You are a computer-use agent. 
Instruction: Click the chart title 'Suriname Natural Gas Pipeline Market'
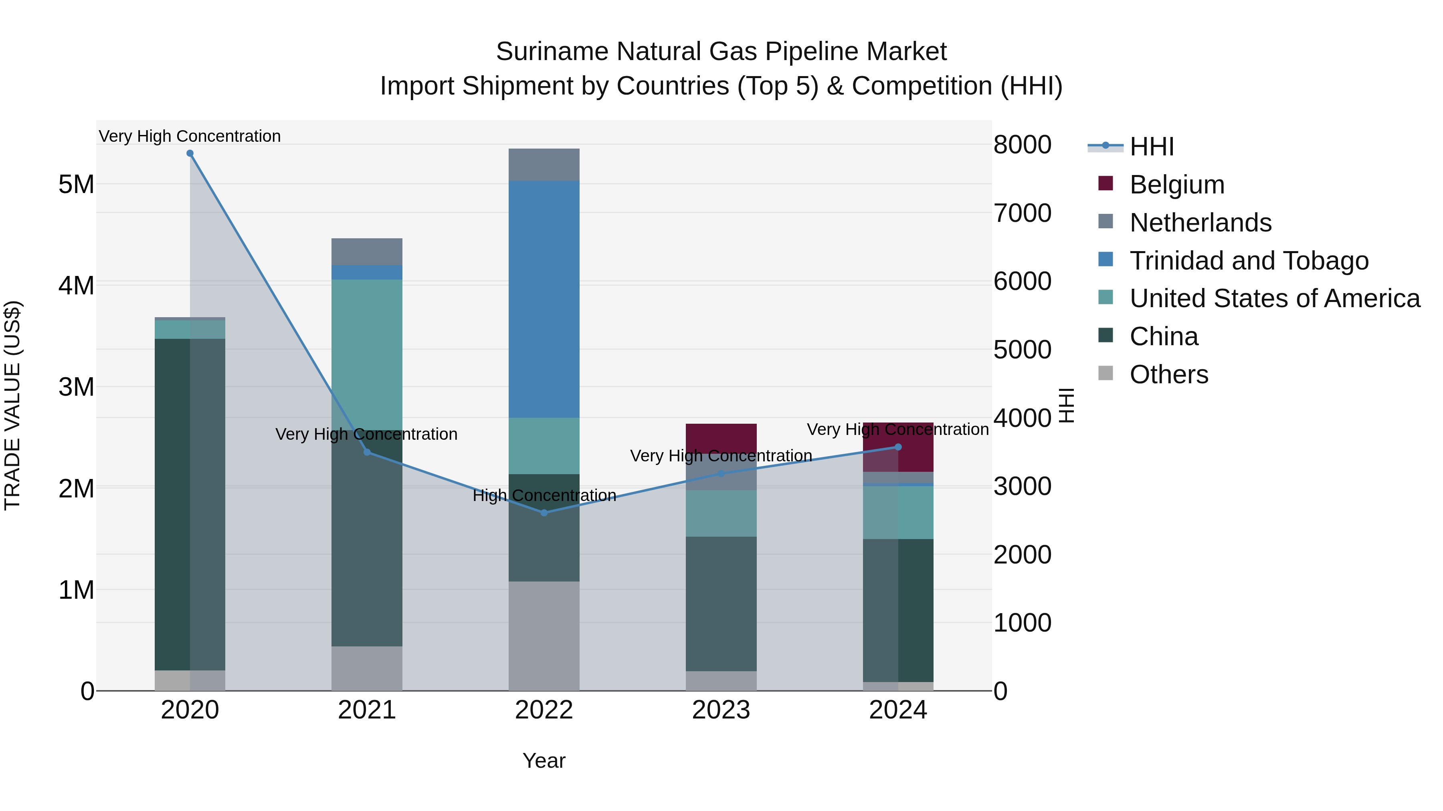point(721,52)
